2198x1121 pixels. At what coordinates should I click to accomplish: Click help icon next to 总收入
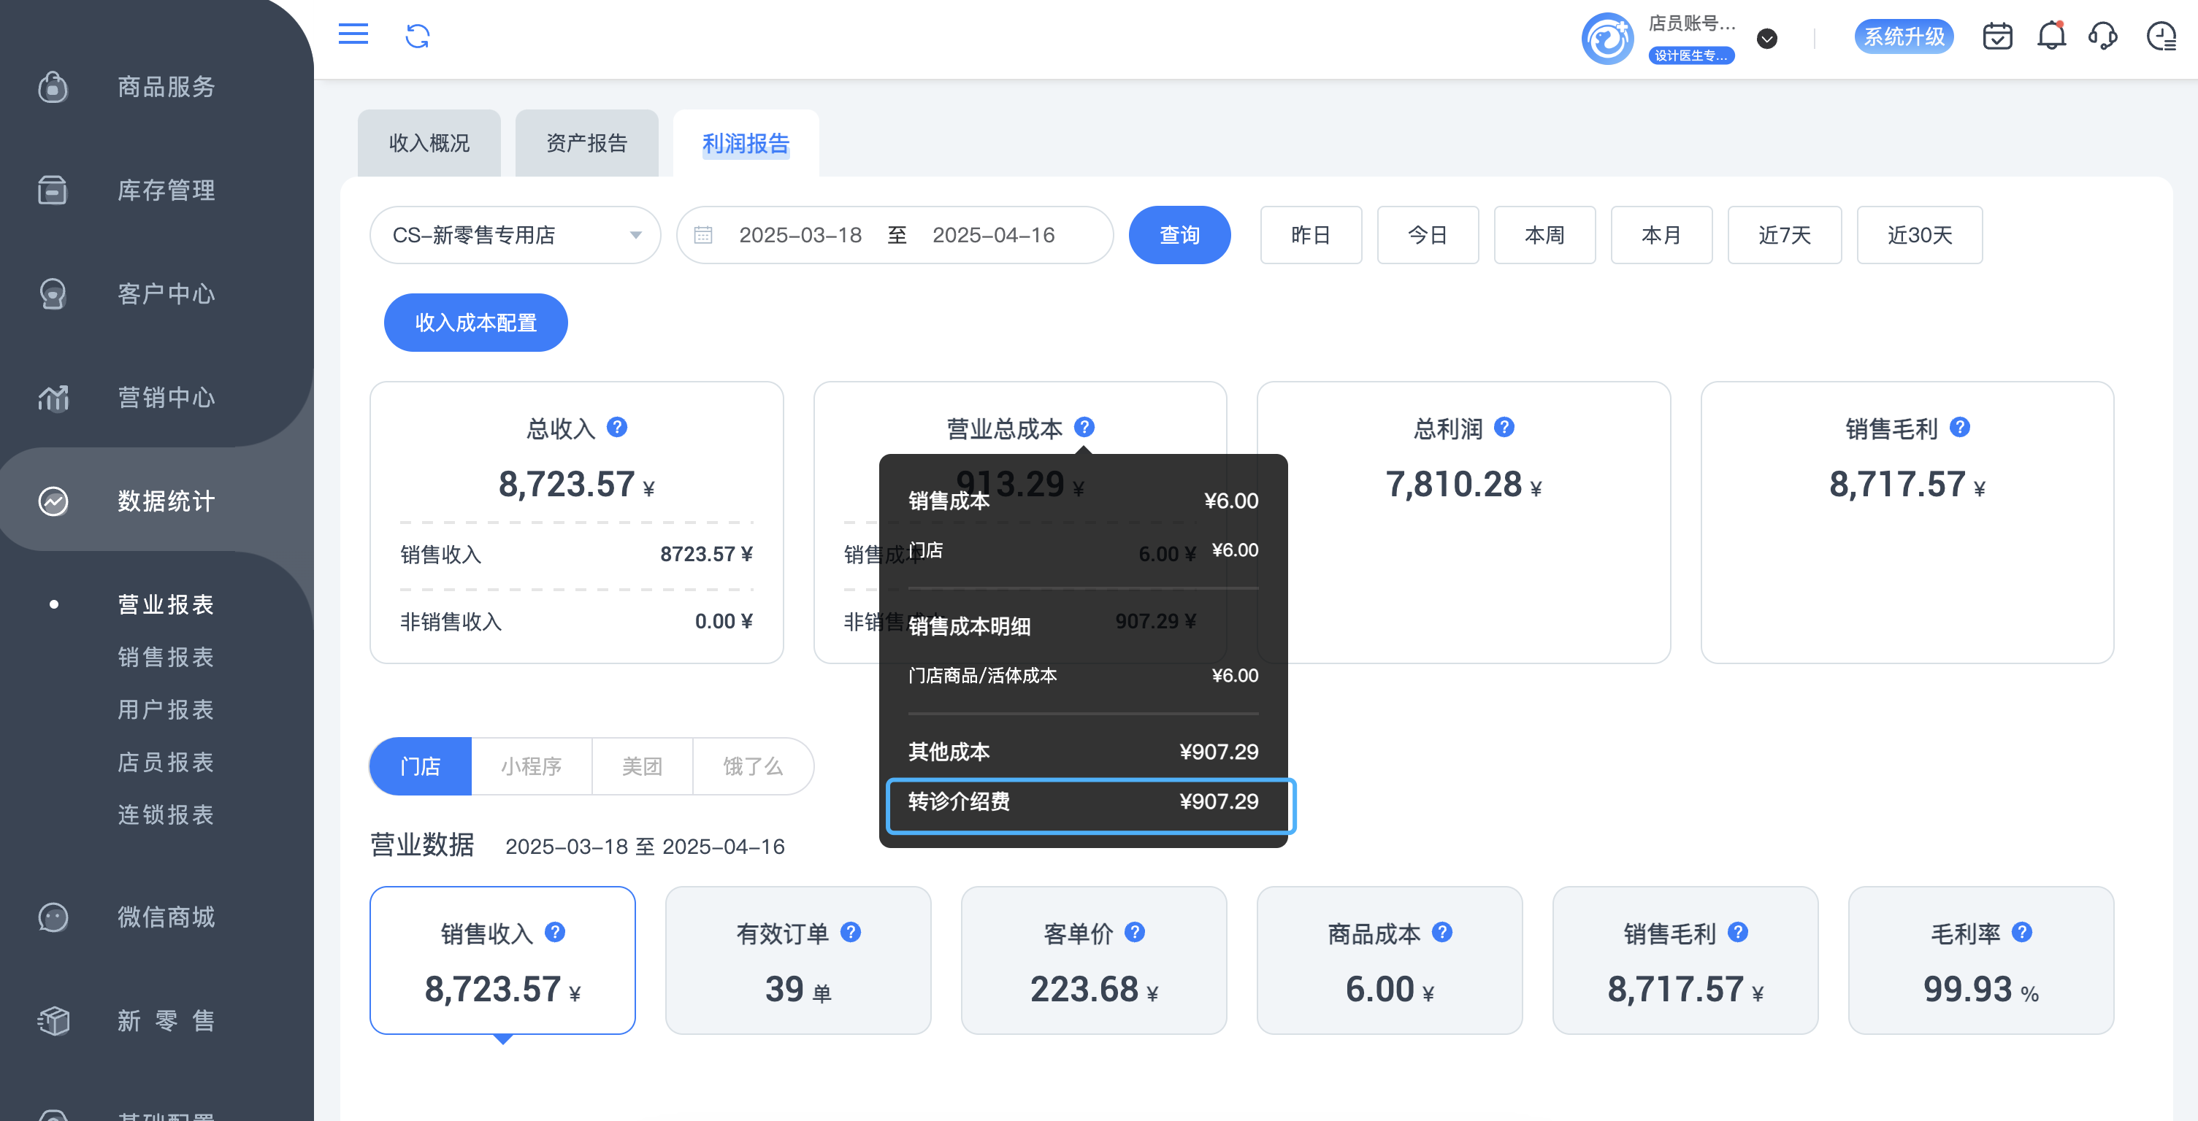617,427
